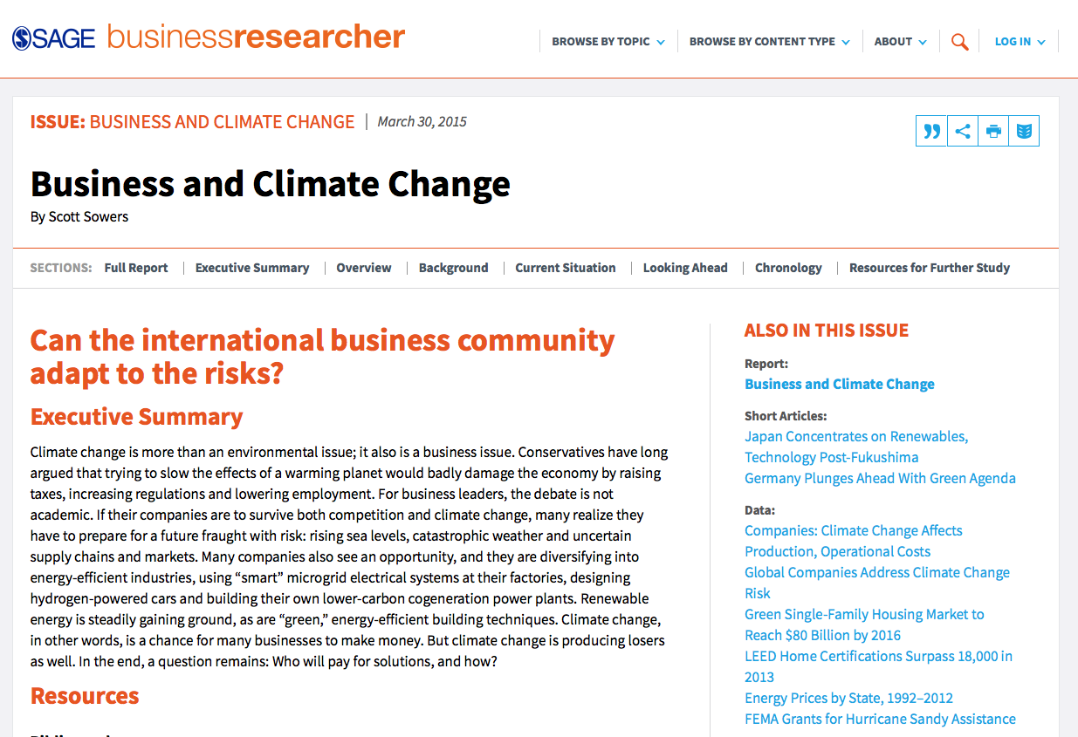Click the SAGE Business Researcher logo
Image resolution: width=1078 pixels, height=737 pixels.
(x=209, y=38)
